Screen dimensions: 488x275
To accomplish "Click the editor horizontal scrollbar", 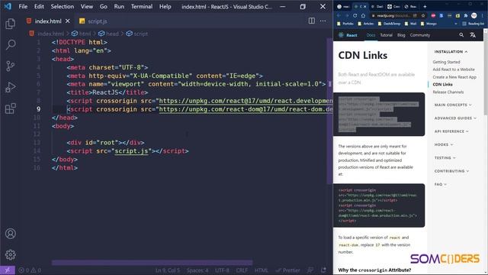I will [x=152, y=263].
